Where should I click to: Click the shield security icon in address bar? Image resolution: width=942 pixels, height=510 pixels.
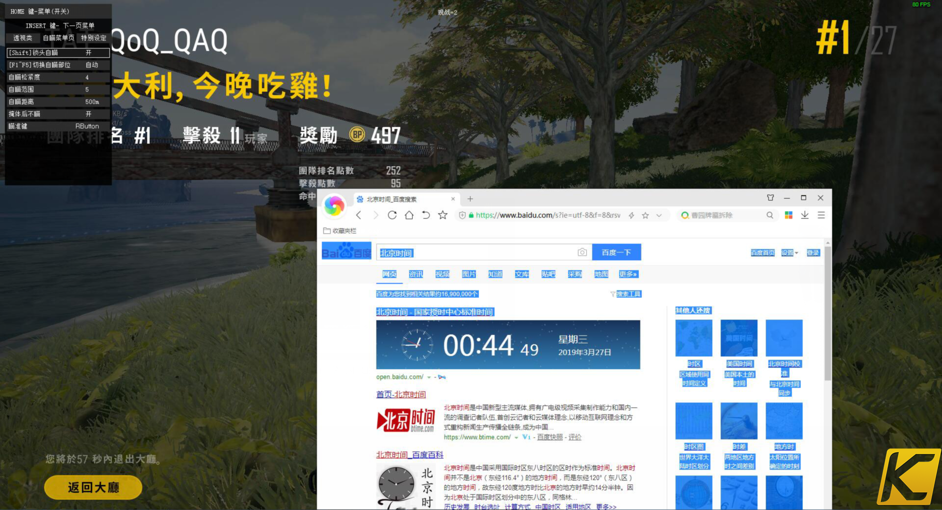pyautogui.click(x=462, y=215)
